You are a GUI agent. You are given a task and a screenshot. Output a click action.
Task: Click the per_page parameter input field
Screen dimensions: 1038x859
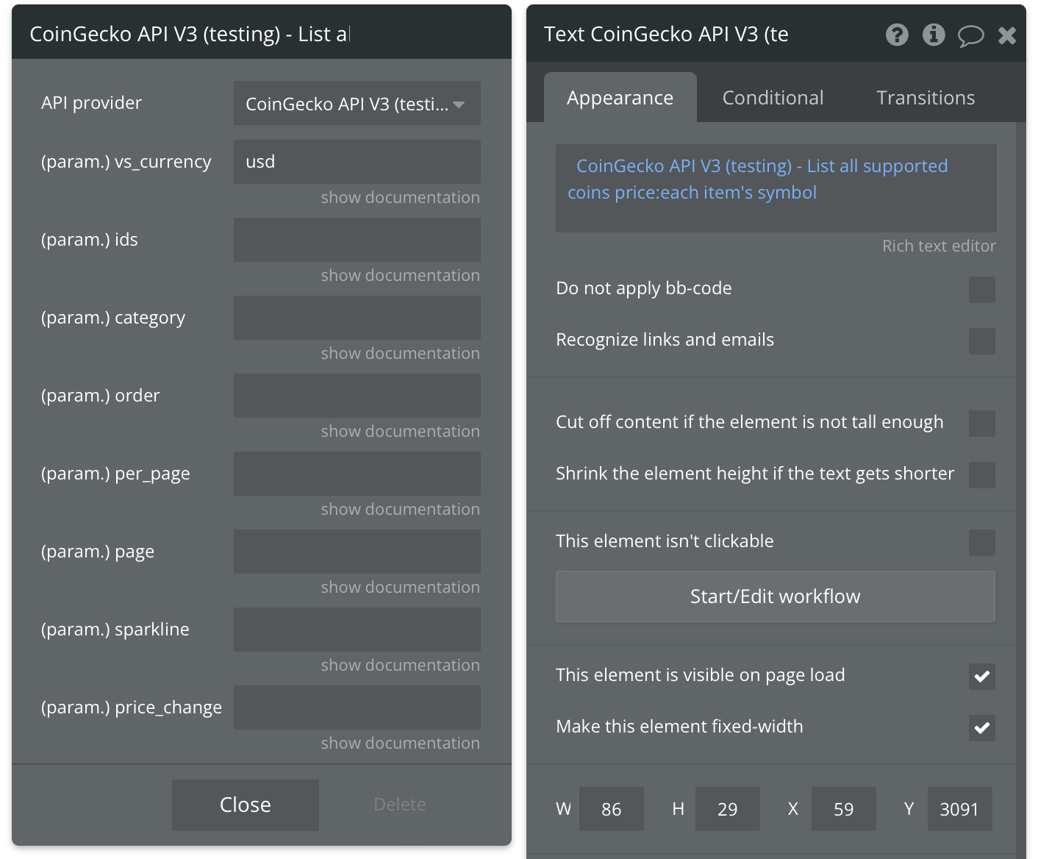[x=357, y=474]
